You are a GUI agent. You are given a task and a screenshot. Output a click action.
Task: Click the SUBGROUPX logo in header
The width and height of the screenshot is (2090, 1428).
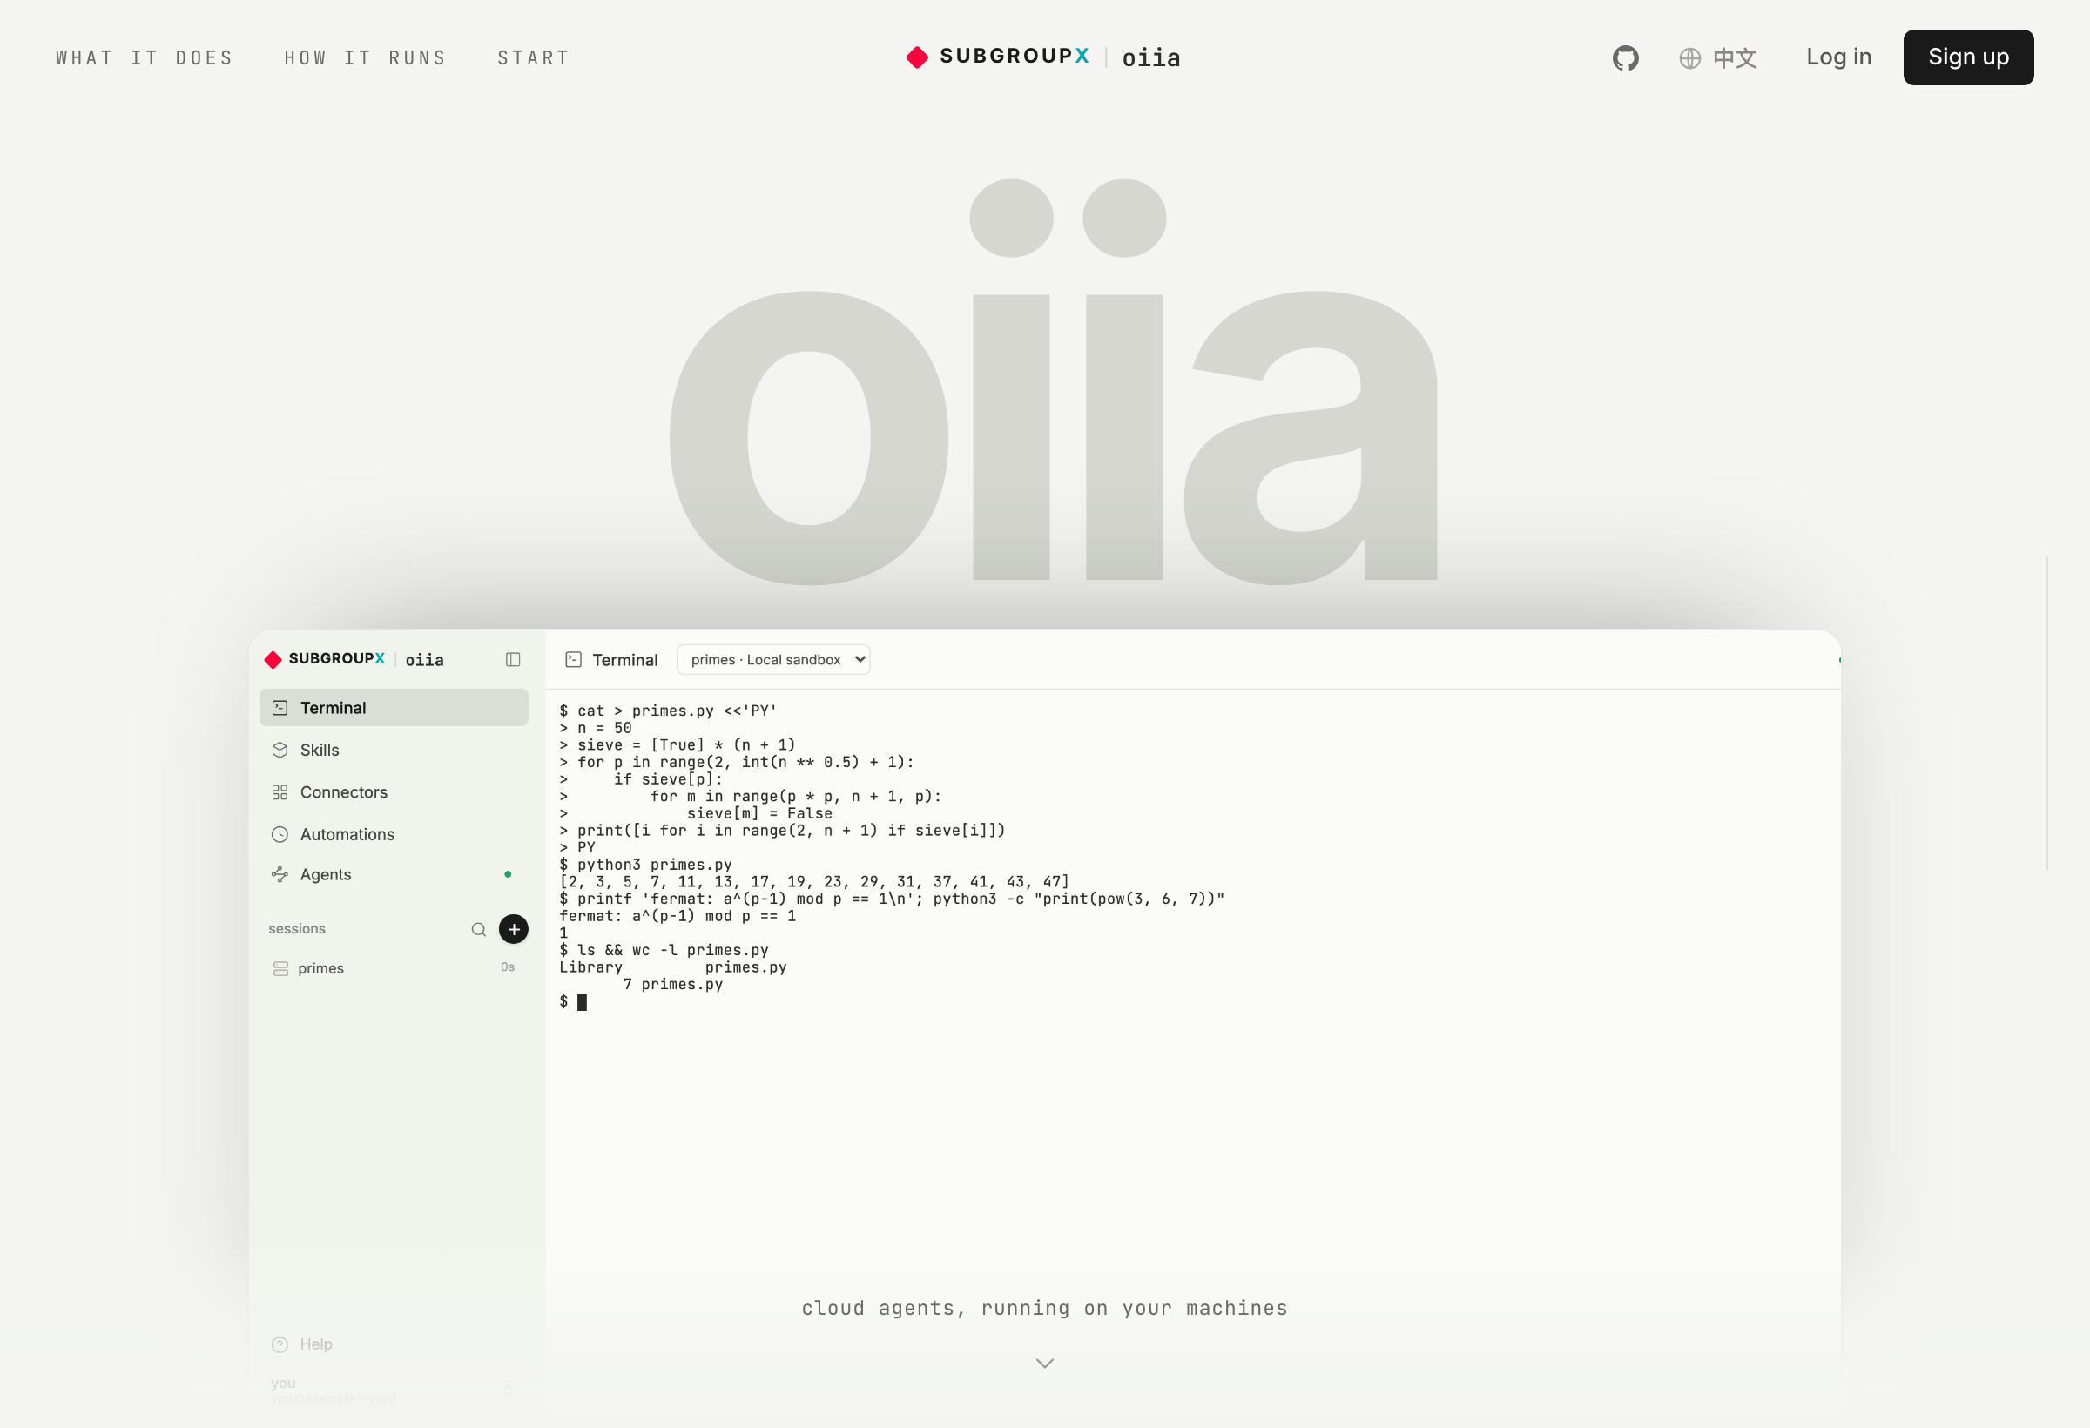[x=997, y=57]
